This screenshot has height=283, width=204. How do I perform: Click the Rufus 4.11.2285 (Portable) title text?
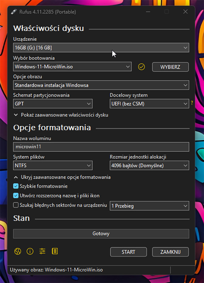47,12
